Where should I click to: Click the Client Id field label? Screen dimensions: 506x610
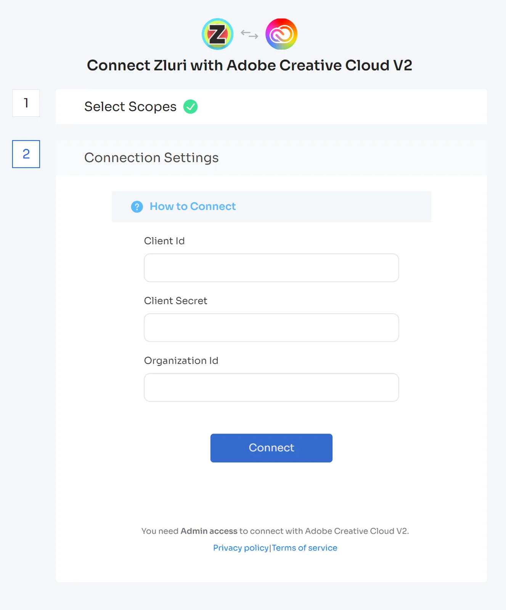164,241
